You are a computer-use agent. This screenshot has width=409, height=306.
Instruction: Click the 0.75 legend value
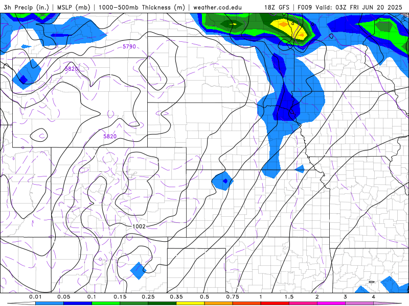tap(233, 297)
